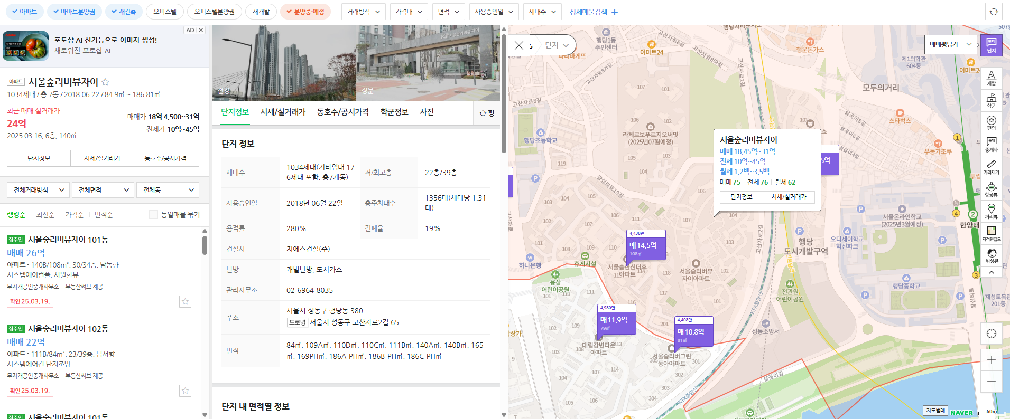This screenshot has height=419, width=1010.
Task: Zoom in the map with plus
Action: click(991, 360)
